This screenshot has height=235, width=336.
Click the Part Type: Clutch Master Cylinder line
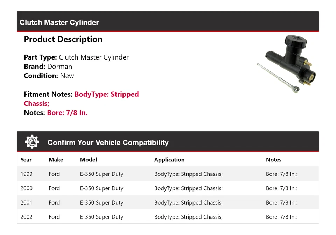76,57
